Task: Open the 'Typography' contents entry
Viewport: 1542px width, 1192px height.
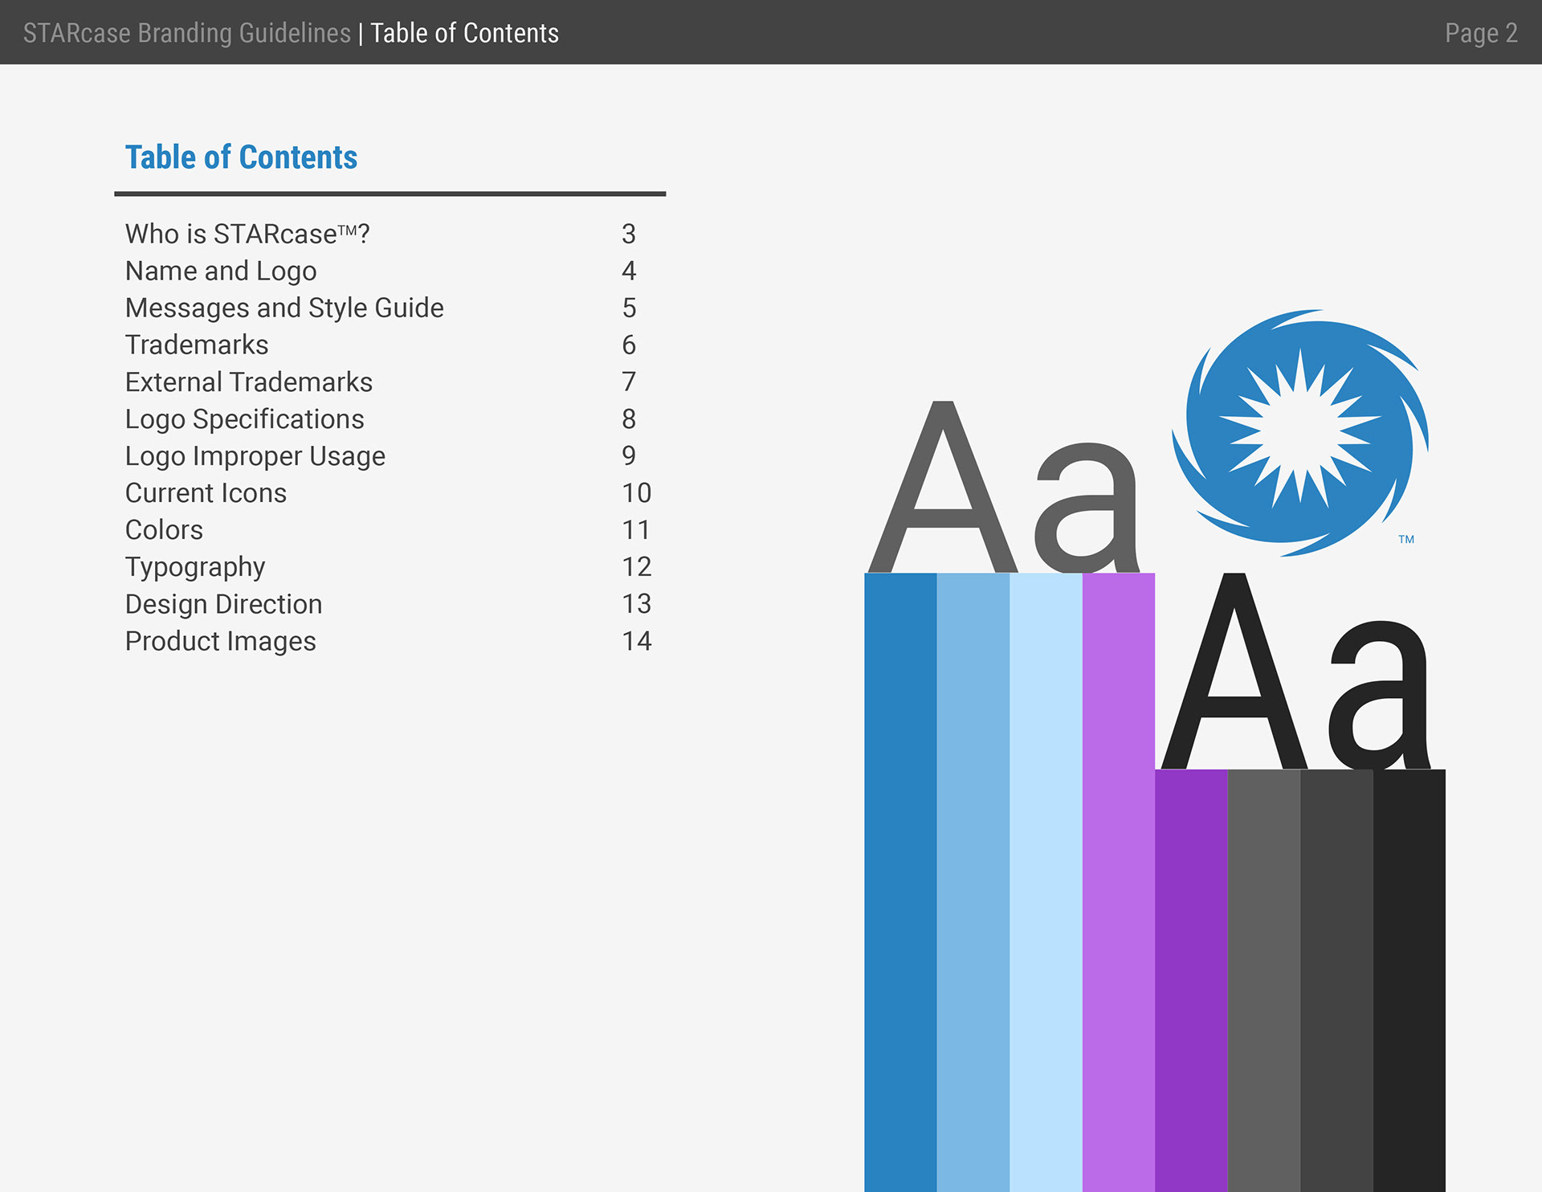Action: (x=195, y=566)
